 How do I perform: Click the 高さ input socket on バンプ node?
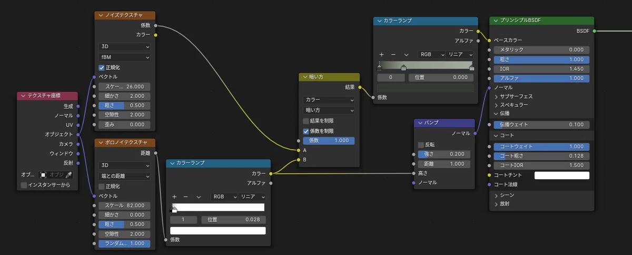pyautogui.click(x=414, y=173)
